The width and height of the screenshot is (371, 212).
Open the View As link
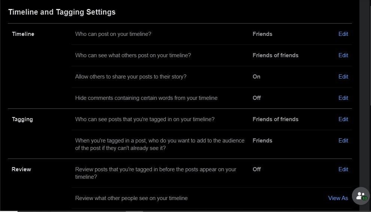click(338, 198)
